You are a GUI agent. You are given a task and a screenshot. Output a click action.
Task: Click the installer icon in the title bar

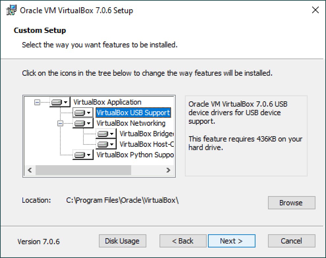(x=10, y=10)
